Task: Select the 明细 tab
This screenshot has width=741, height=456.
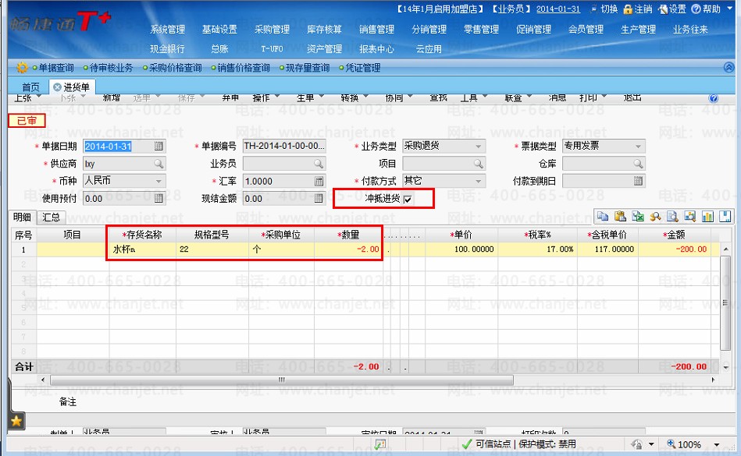Action: point(22,217)
